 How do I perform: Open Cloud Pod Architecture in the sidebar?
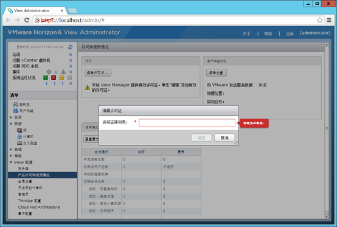39,207
